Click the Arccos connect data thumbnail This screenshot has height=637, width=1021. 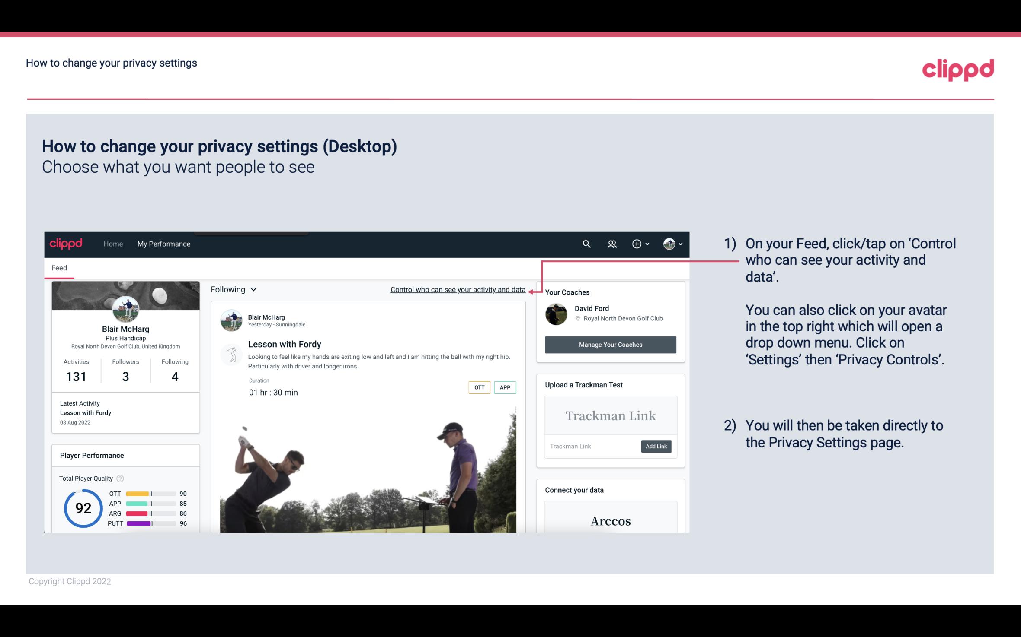pyautogui.click(x=611, y=521)
